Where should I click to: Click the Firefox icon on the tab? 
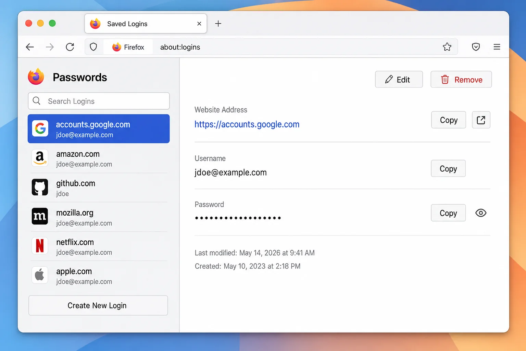95,24
